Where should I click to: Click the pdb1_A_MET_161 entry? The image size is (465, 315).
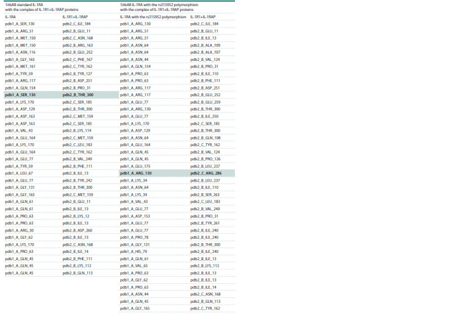(20, 66)
